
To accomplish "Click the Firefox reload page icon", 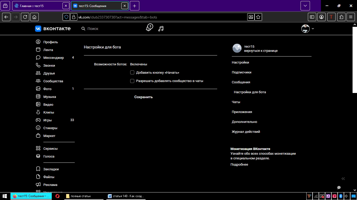I will [x=25, y=17].
